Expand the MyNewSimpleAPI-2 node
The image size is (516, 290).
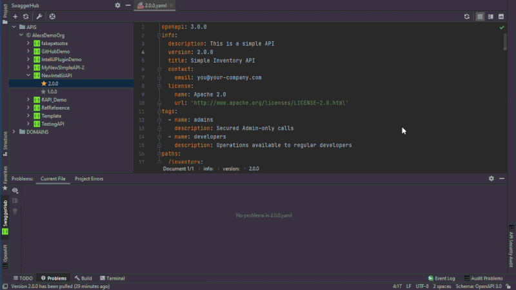pos(28,68)
